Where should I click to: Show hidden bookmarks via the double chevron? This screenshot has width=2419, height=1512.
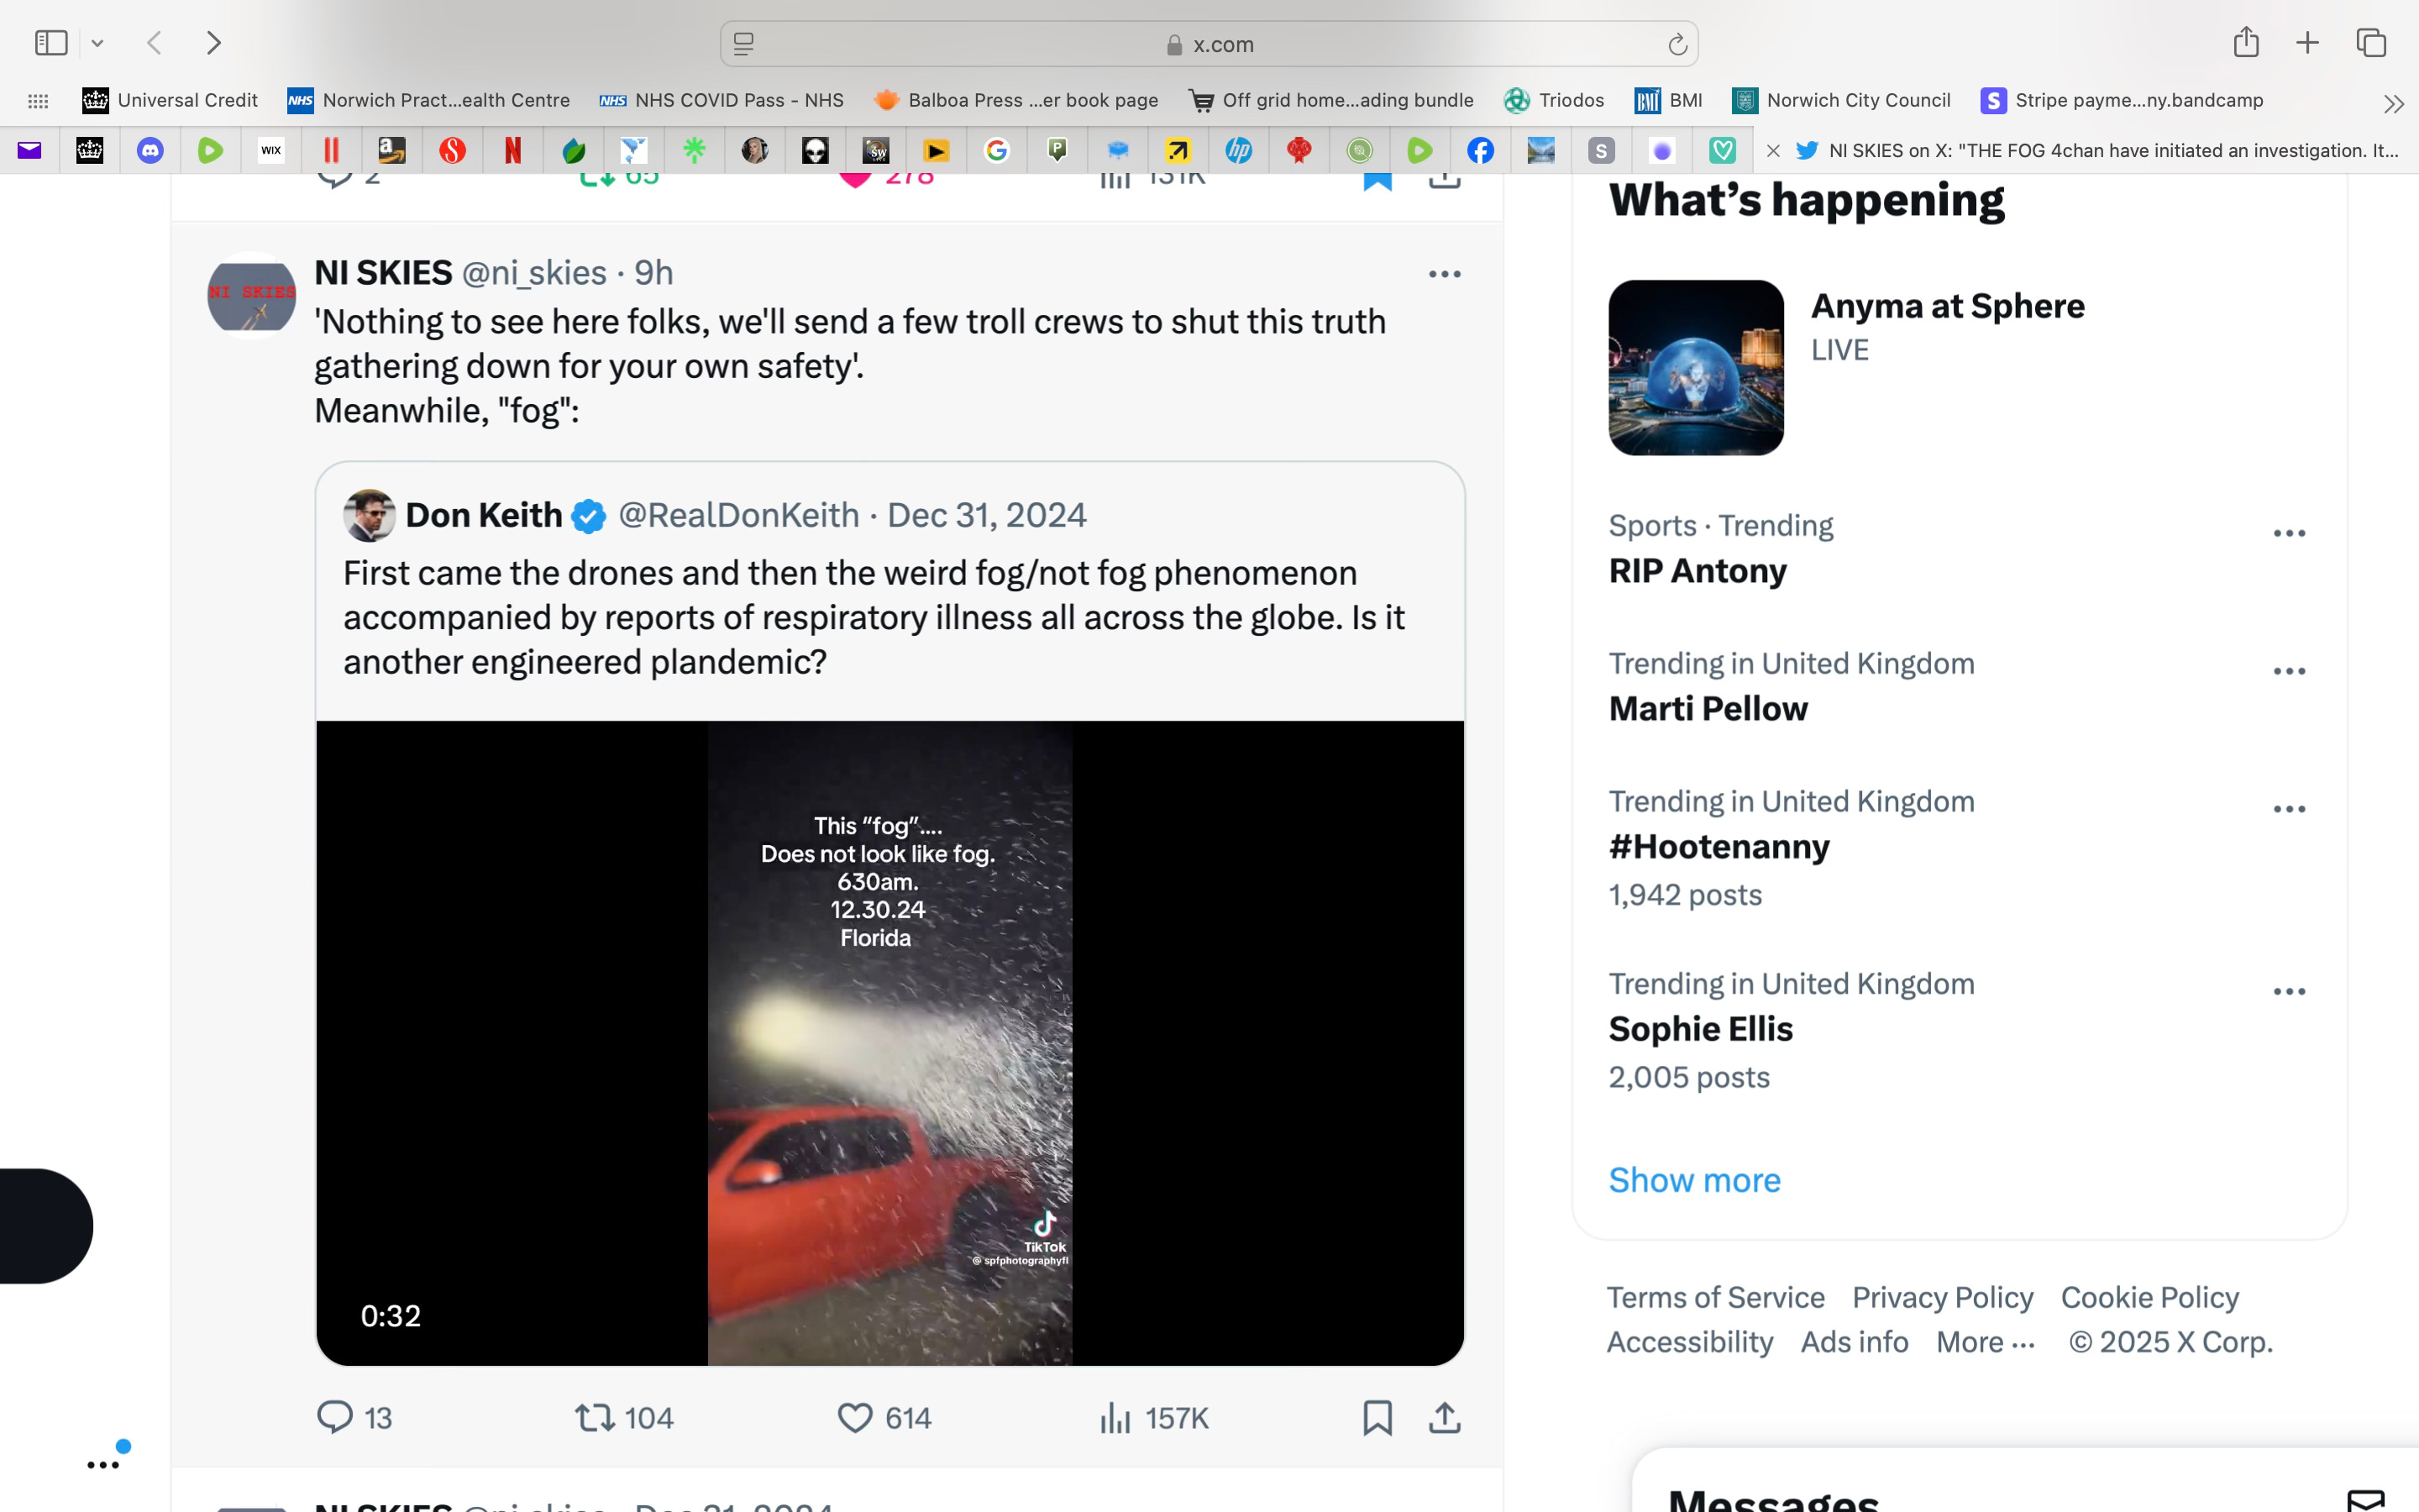[2393, 103]
